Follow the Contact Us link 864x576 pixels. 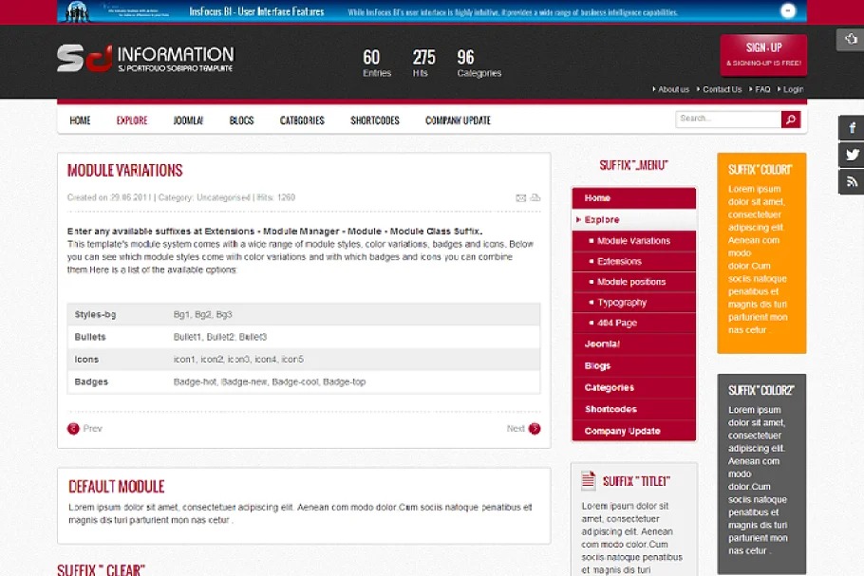(722, 89)
